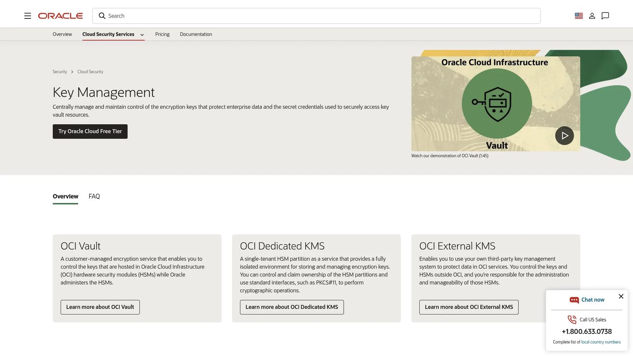Click the Oracle Cloud Infrastructure Vault thumbnail

495,104
